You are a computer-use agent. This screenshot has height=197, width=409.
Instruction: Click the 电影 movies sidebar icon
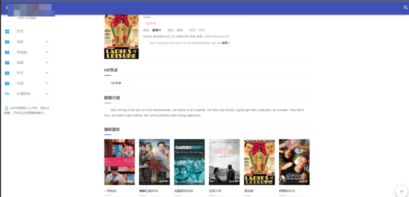coord(7,42)
